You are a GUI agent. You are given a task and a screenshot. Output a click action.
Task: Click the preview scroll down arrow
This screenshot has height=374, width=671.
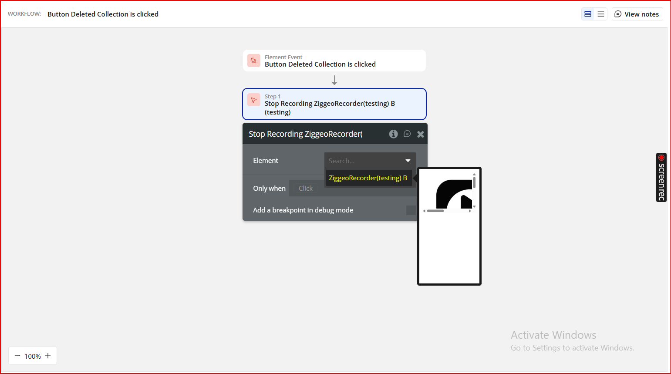coord(474,206)
